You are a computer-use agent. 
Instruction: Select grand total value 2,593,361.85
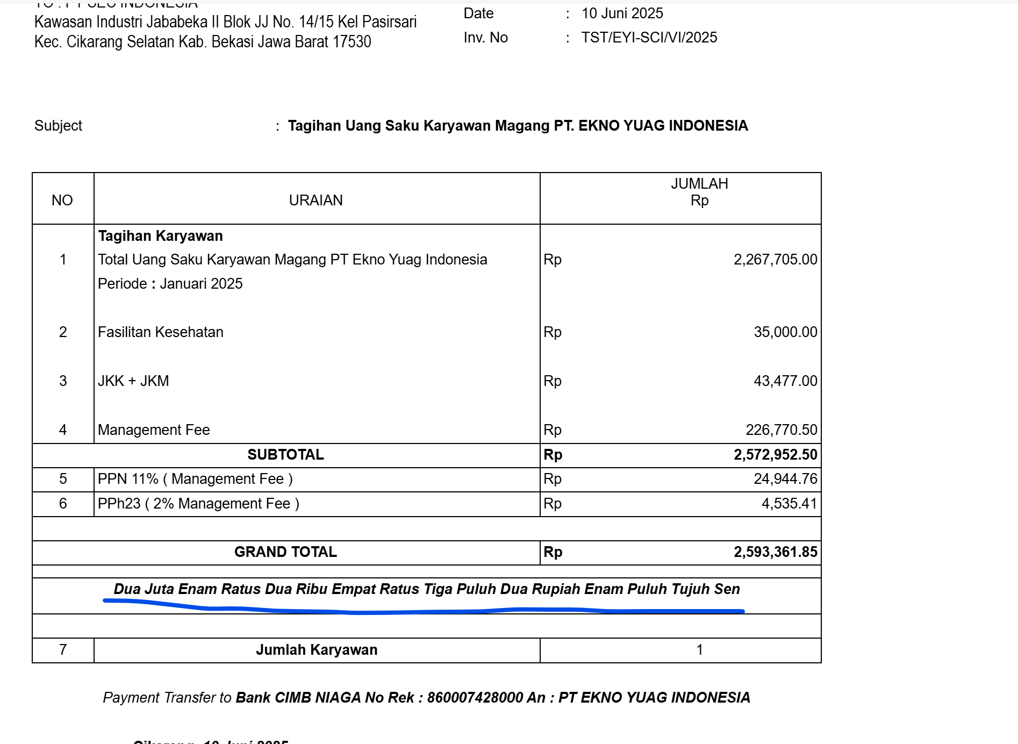pyautogui.click(x=775, y=552)
